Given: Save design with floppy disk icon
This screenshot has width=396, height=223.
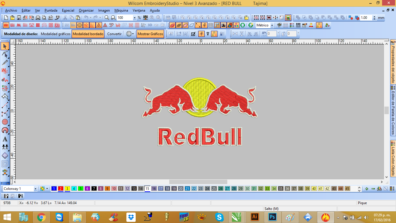Looking at the screenshot, I should coord(19,17).
